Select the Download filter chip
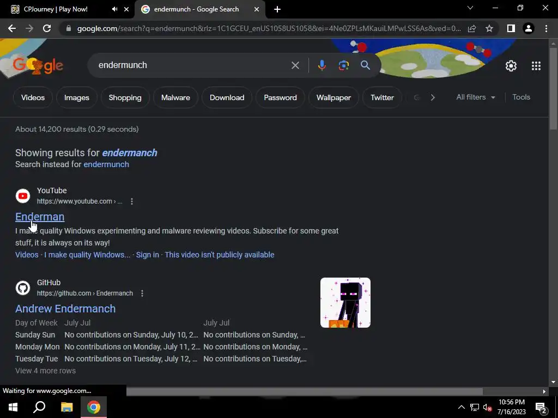The width and height of the screenshot is (558, 418). tap(227, 97)
